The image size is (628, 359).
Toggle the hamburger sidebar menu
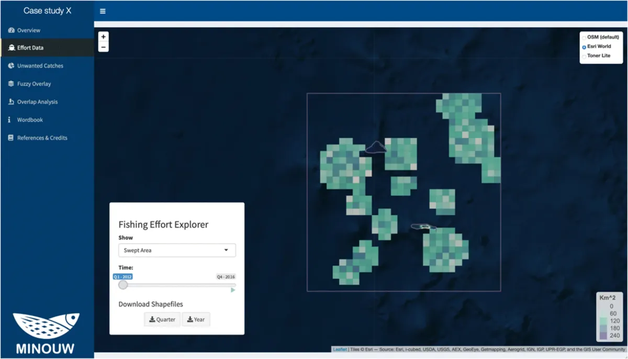click(x=103, y=11)
